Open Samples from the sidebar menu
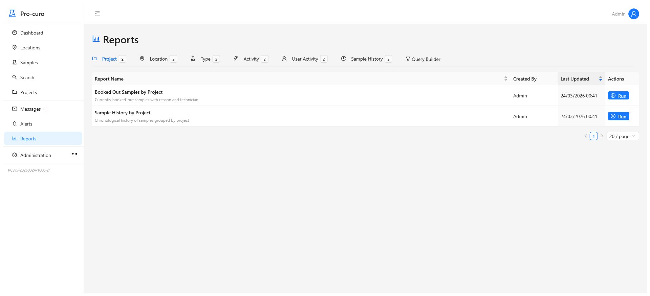This screenshot has height=296, width=650. (43, 63)
